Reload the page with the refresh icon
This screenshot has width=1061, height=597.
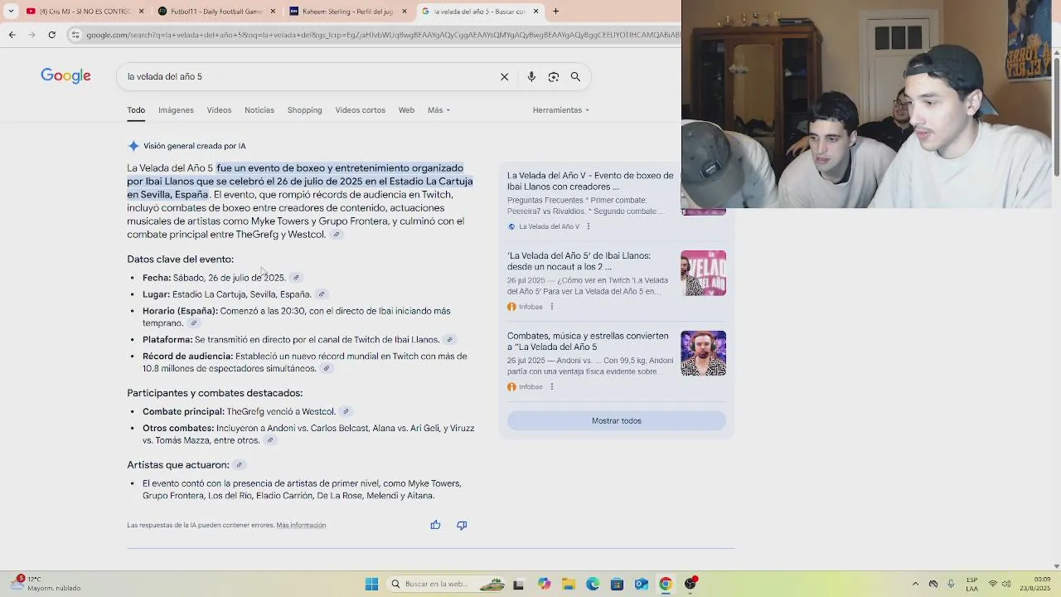point(51,35)
